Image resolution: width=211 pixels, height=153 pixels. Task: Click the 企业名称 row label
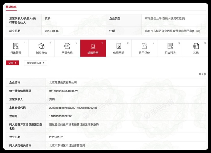click(x=15, y=83)
